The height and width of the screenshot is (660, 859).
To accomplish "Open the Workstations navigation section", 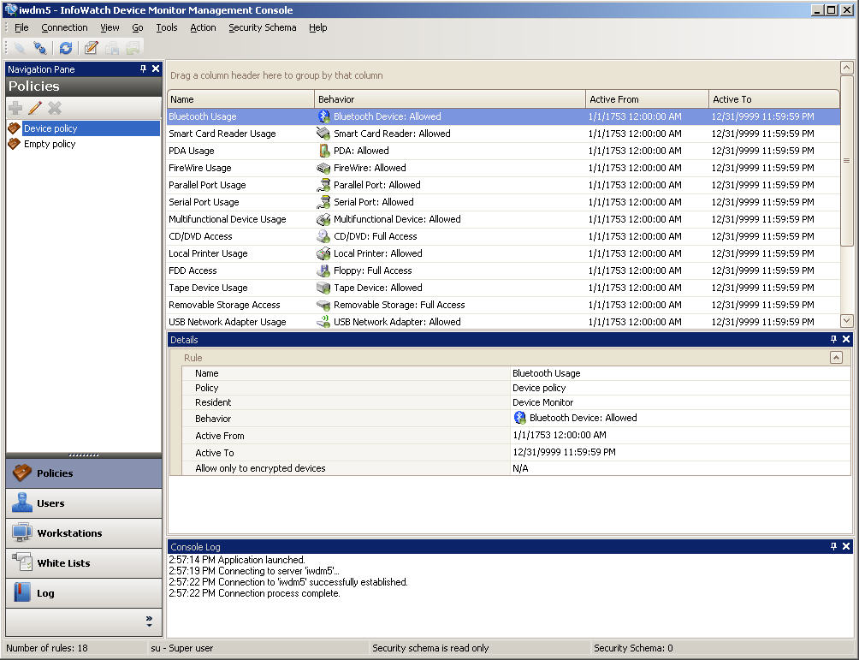I will pyautogui.click(x=84, y=532).
